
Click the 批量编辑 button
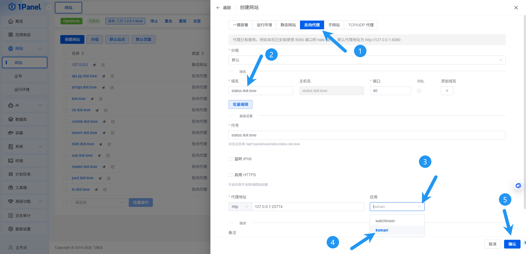point(240,104)
